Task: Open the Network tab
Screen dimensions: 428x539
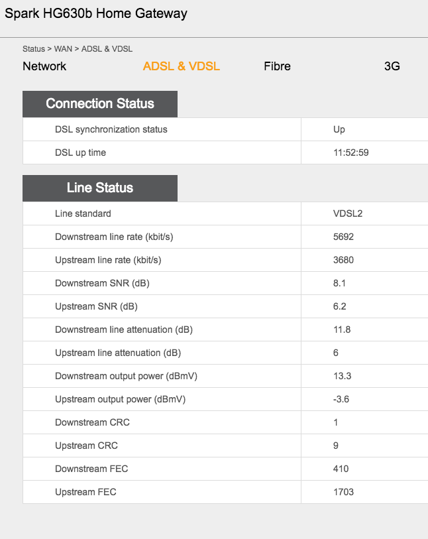Action: (x=44, y=66)
